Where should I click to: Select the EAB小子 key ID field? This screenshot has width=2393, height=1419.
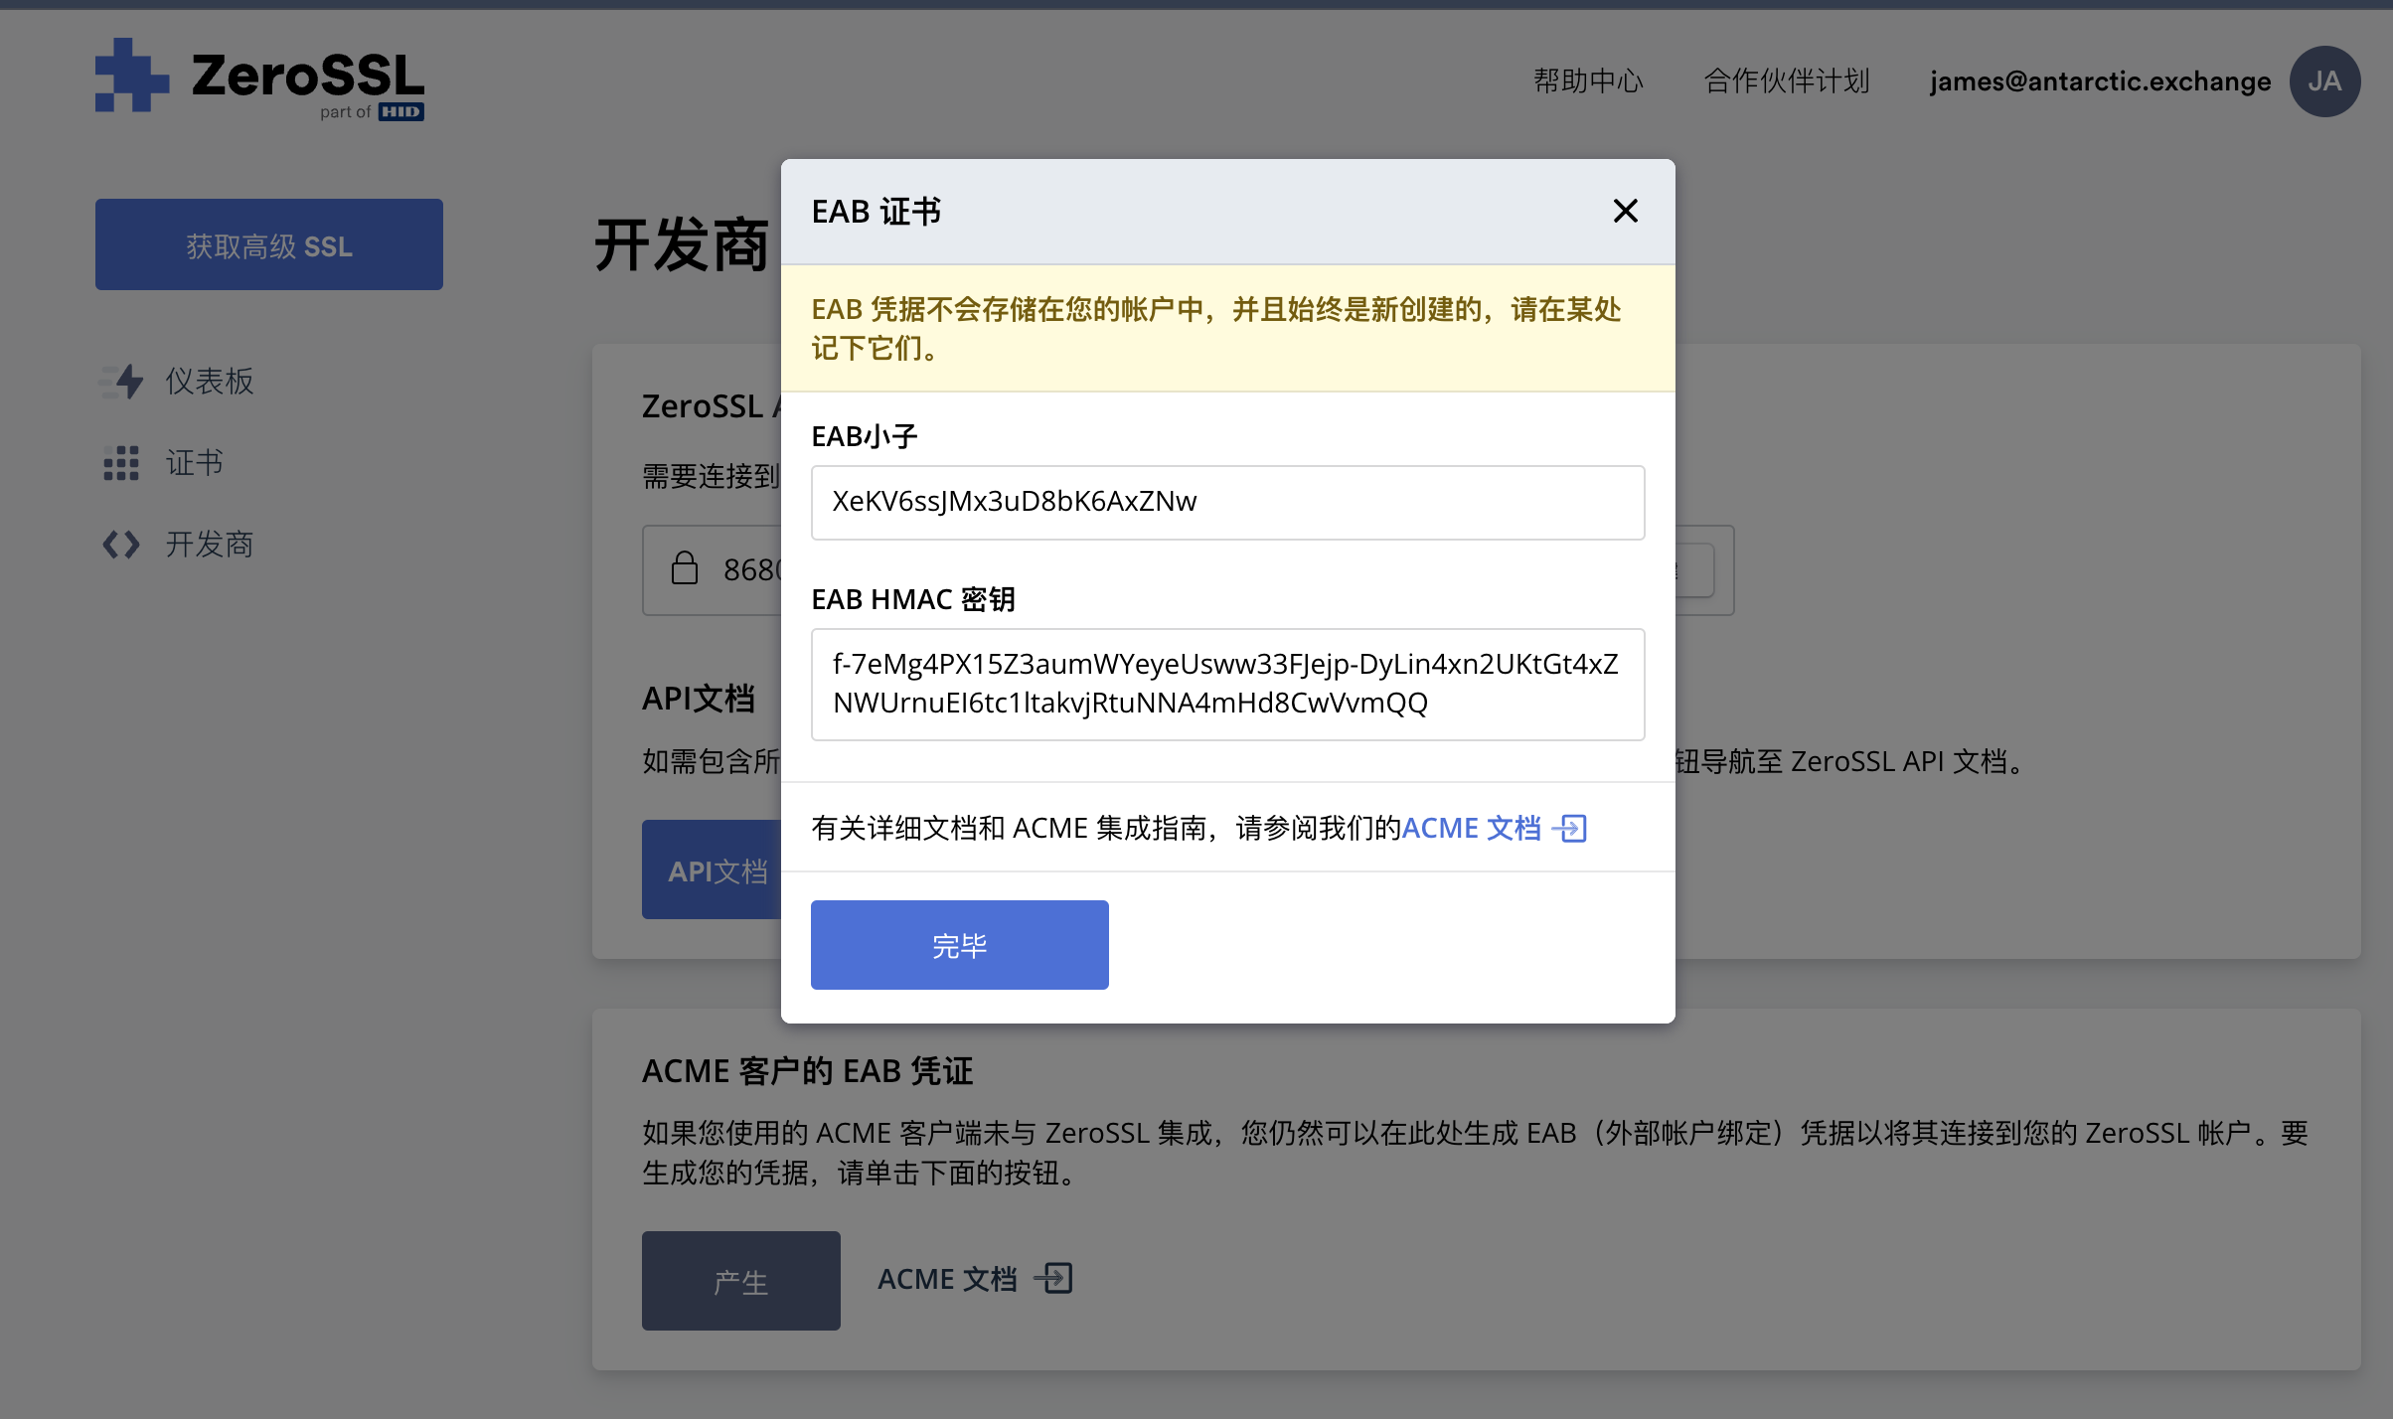[x=1227, y=502]
